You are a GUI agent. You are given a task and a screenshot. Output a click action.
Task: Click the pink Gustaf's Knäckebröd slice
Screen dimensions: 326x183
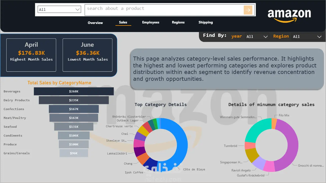tap(269, 167)
